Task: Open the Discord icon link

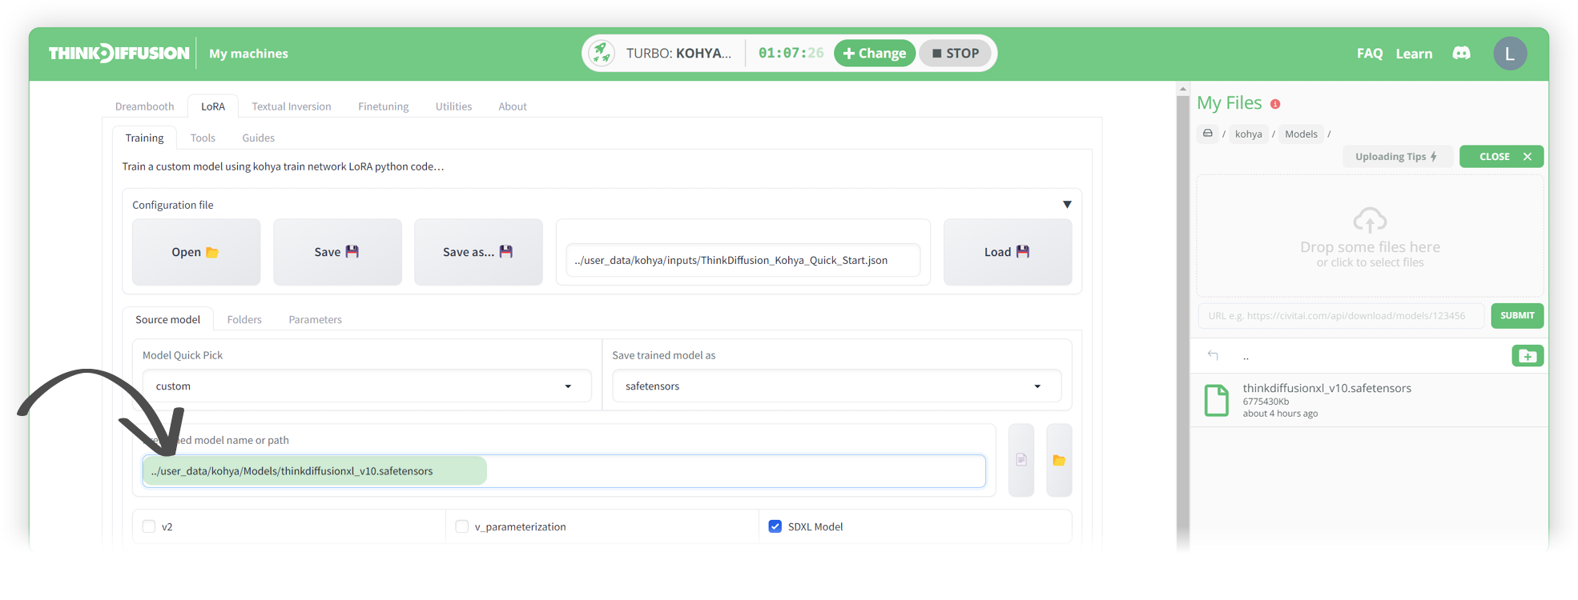Action: point(1462,54)
